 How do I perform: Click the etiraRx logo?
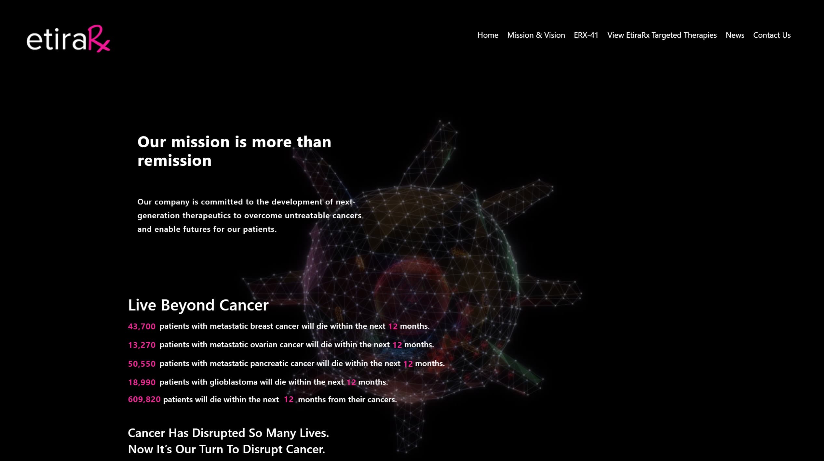pyautogui.click(x=68, y=39)
